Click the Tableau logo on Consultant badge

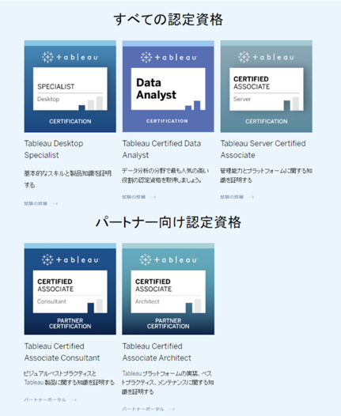pos(70,259)
